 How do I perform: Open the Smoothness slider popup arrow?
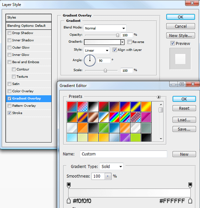pos(108,176)
